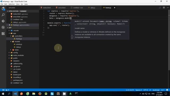
Task: Click the volume icon in system tray
Action: pyautogui.click(x=149, y=94)
